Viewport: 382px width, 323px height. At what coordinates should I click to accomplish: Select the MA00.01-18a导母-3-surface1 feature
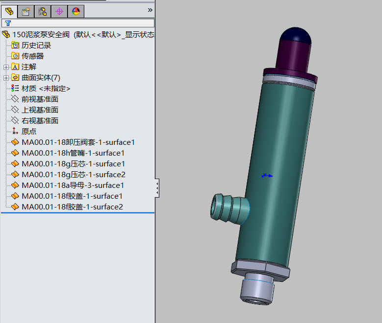coord(73,185)
